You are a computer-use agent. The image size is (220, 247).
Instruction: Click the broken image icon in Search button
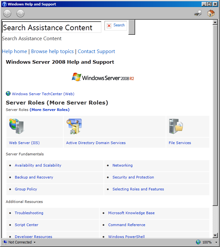pos(109,25)
